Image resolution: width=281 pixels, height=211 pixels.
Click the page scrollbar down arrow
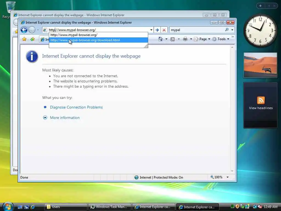232,171
